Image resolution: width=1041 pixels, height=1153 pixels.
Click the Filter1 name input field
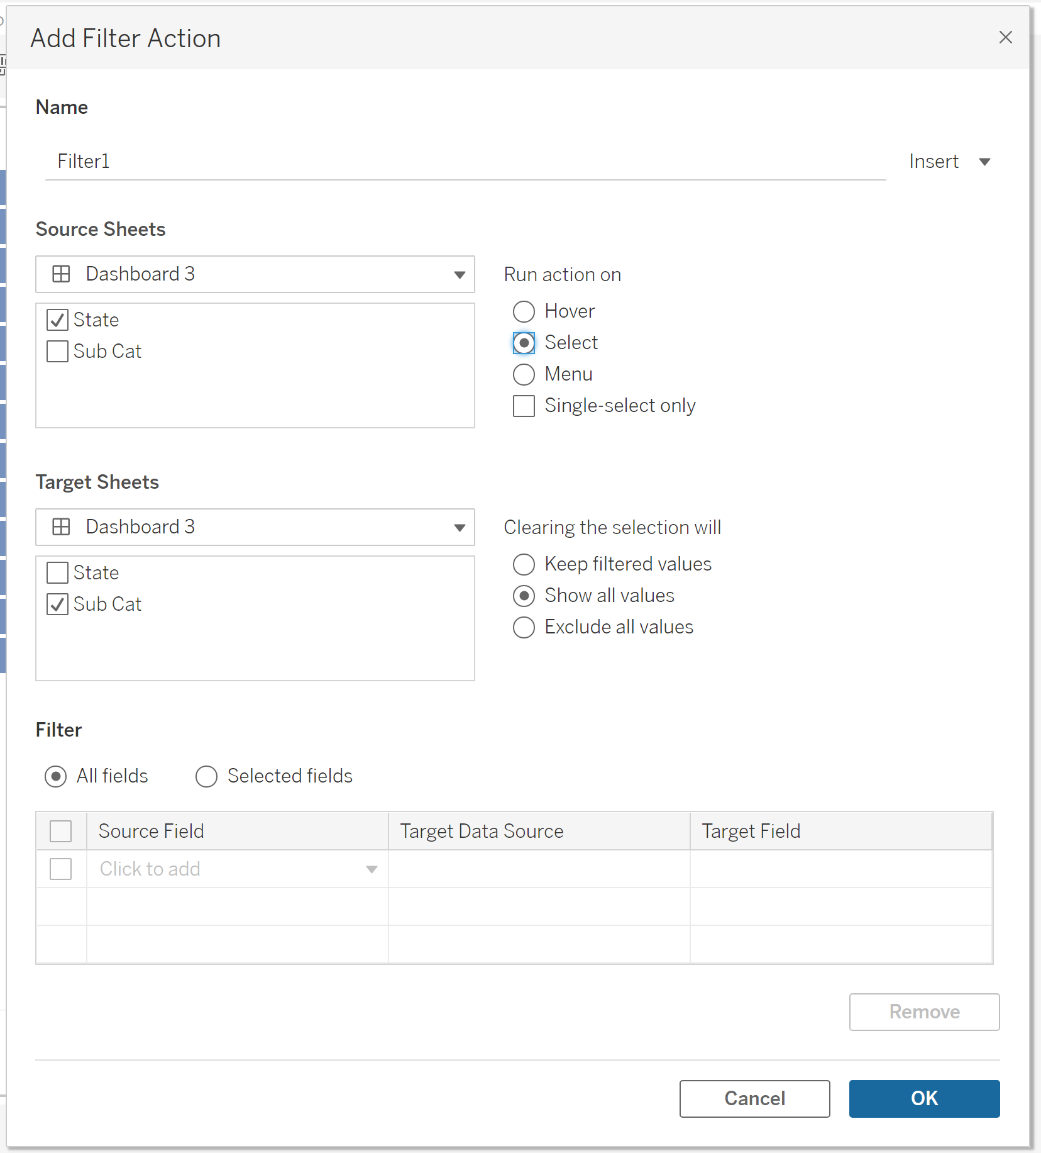point(465,162)
